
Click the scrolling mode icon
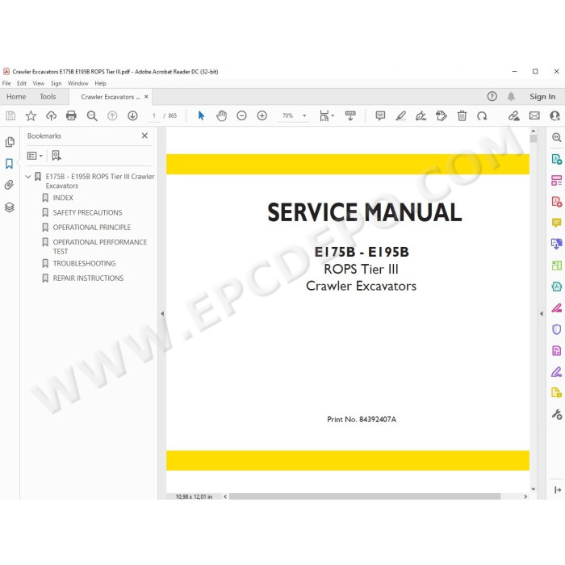[350, 115]
